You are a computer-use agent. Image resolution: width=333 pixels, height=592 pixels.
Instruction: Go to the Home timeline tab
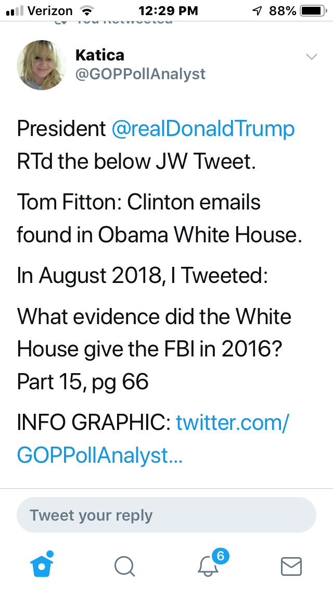pyautogui.click(x=43, y=565)
